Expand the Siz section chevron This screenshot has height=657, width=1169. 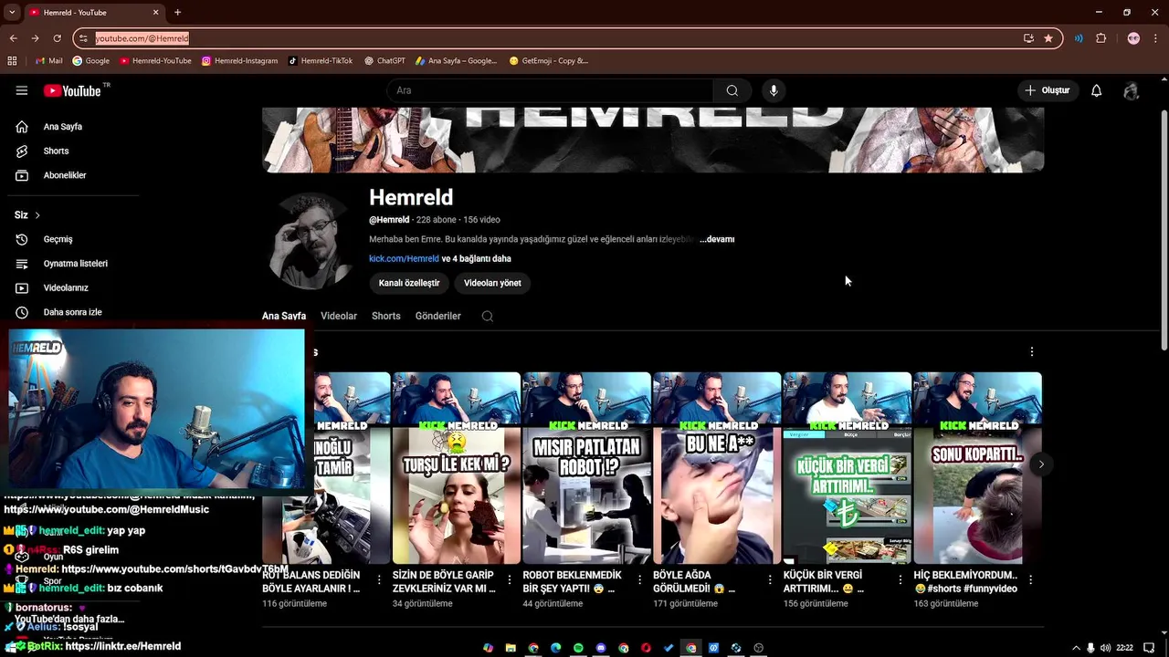[37, 215]
